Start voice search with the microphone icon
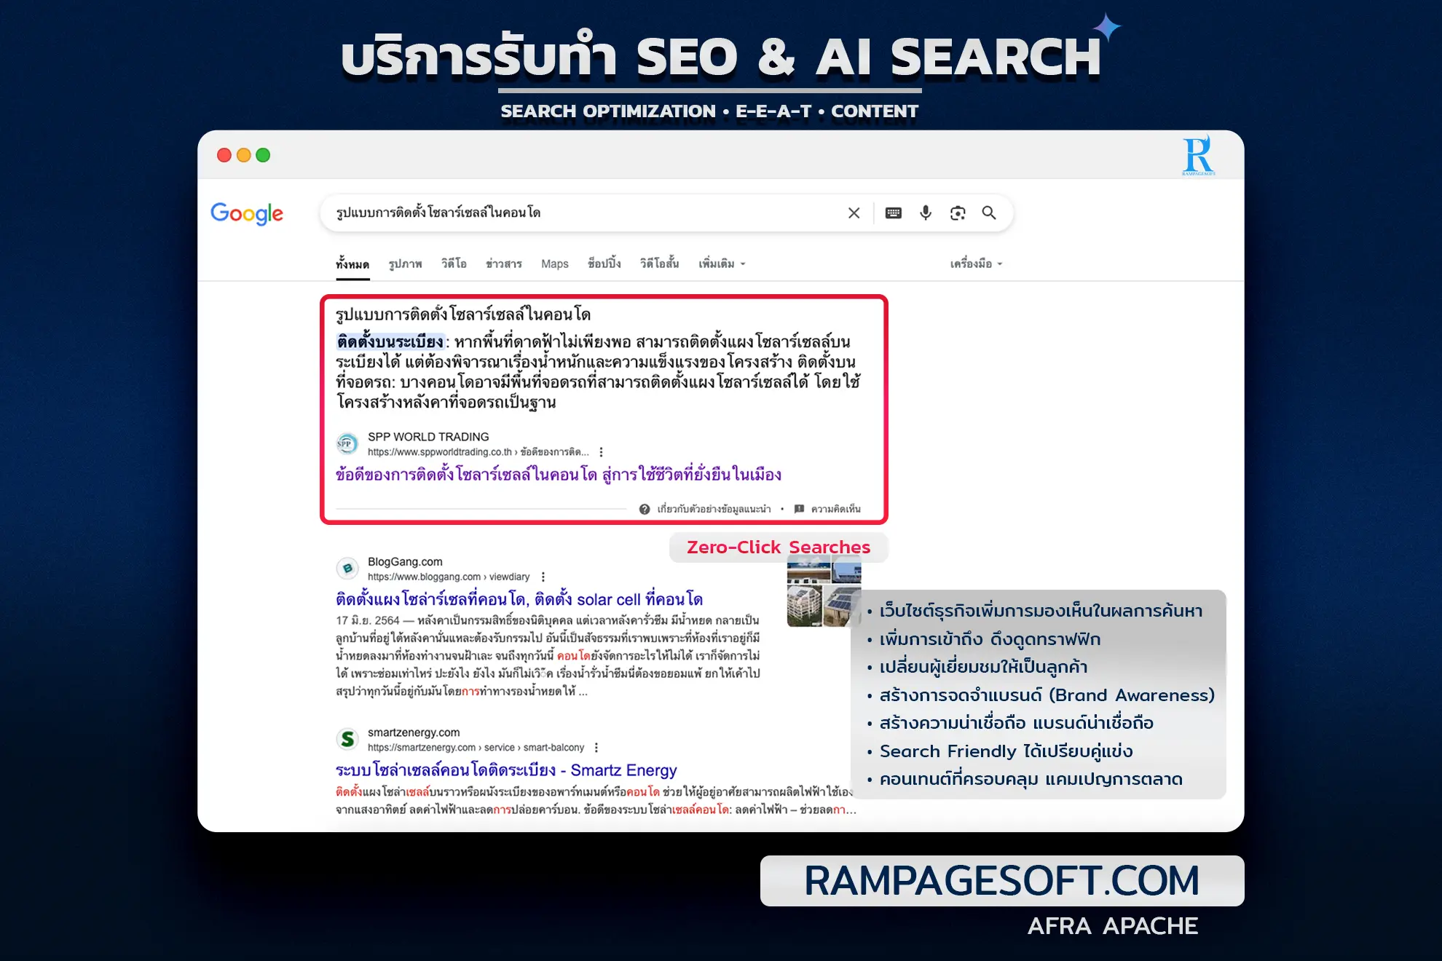 tap(926, 213)
